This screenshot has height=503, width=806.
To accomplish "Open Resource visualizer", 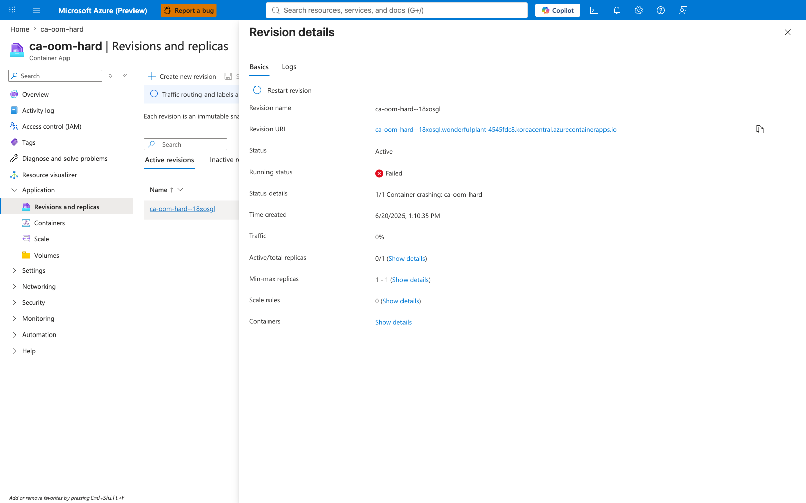I will (x=49, y=175).
